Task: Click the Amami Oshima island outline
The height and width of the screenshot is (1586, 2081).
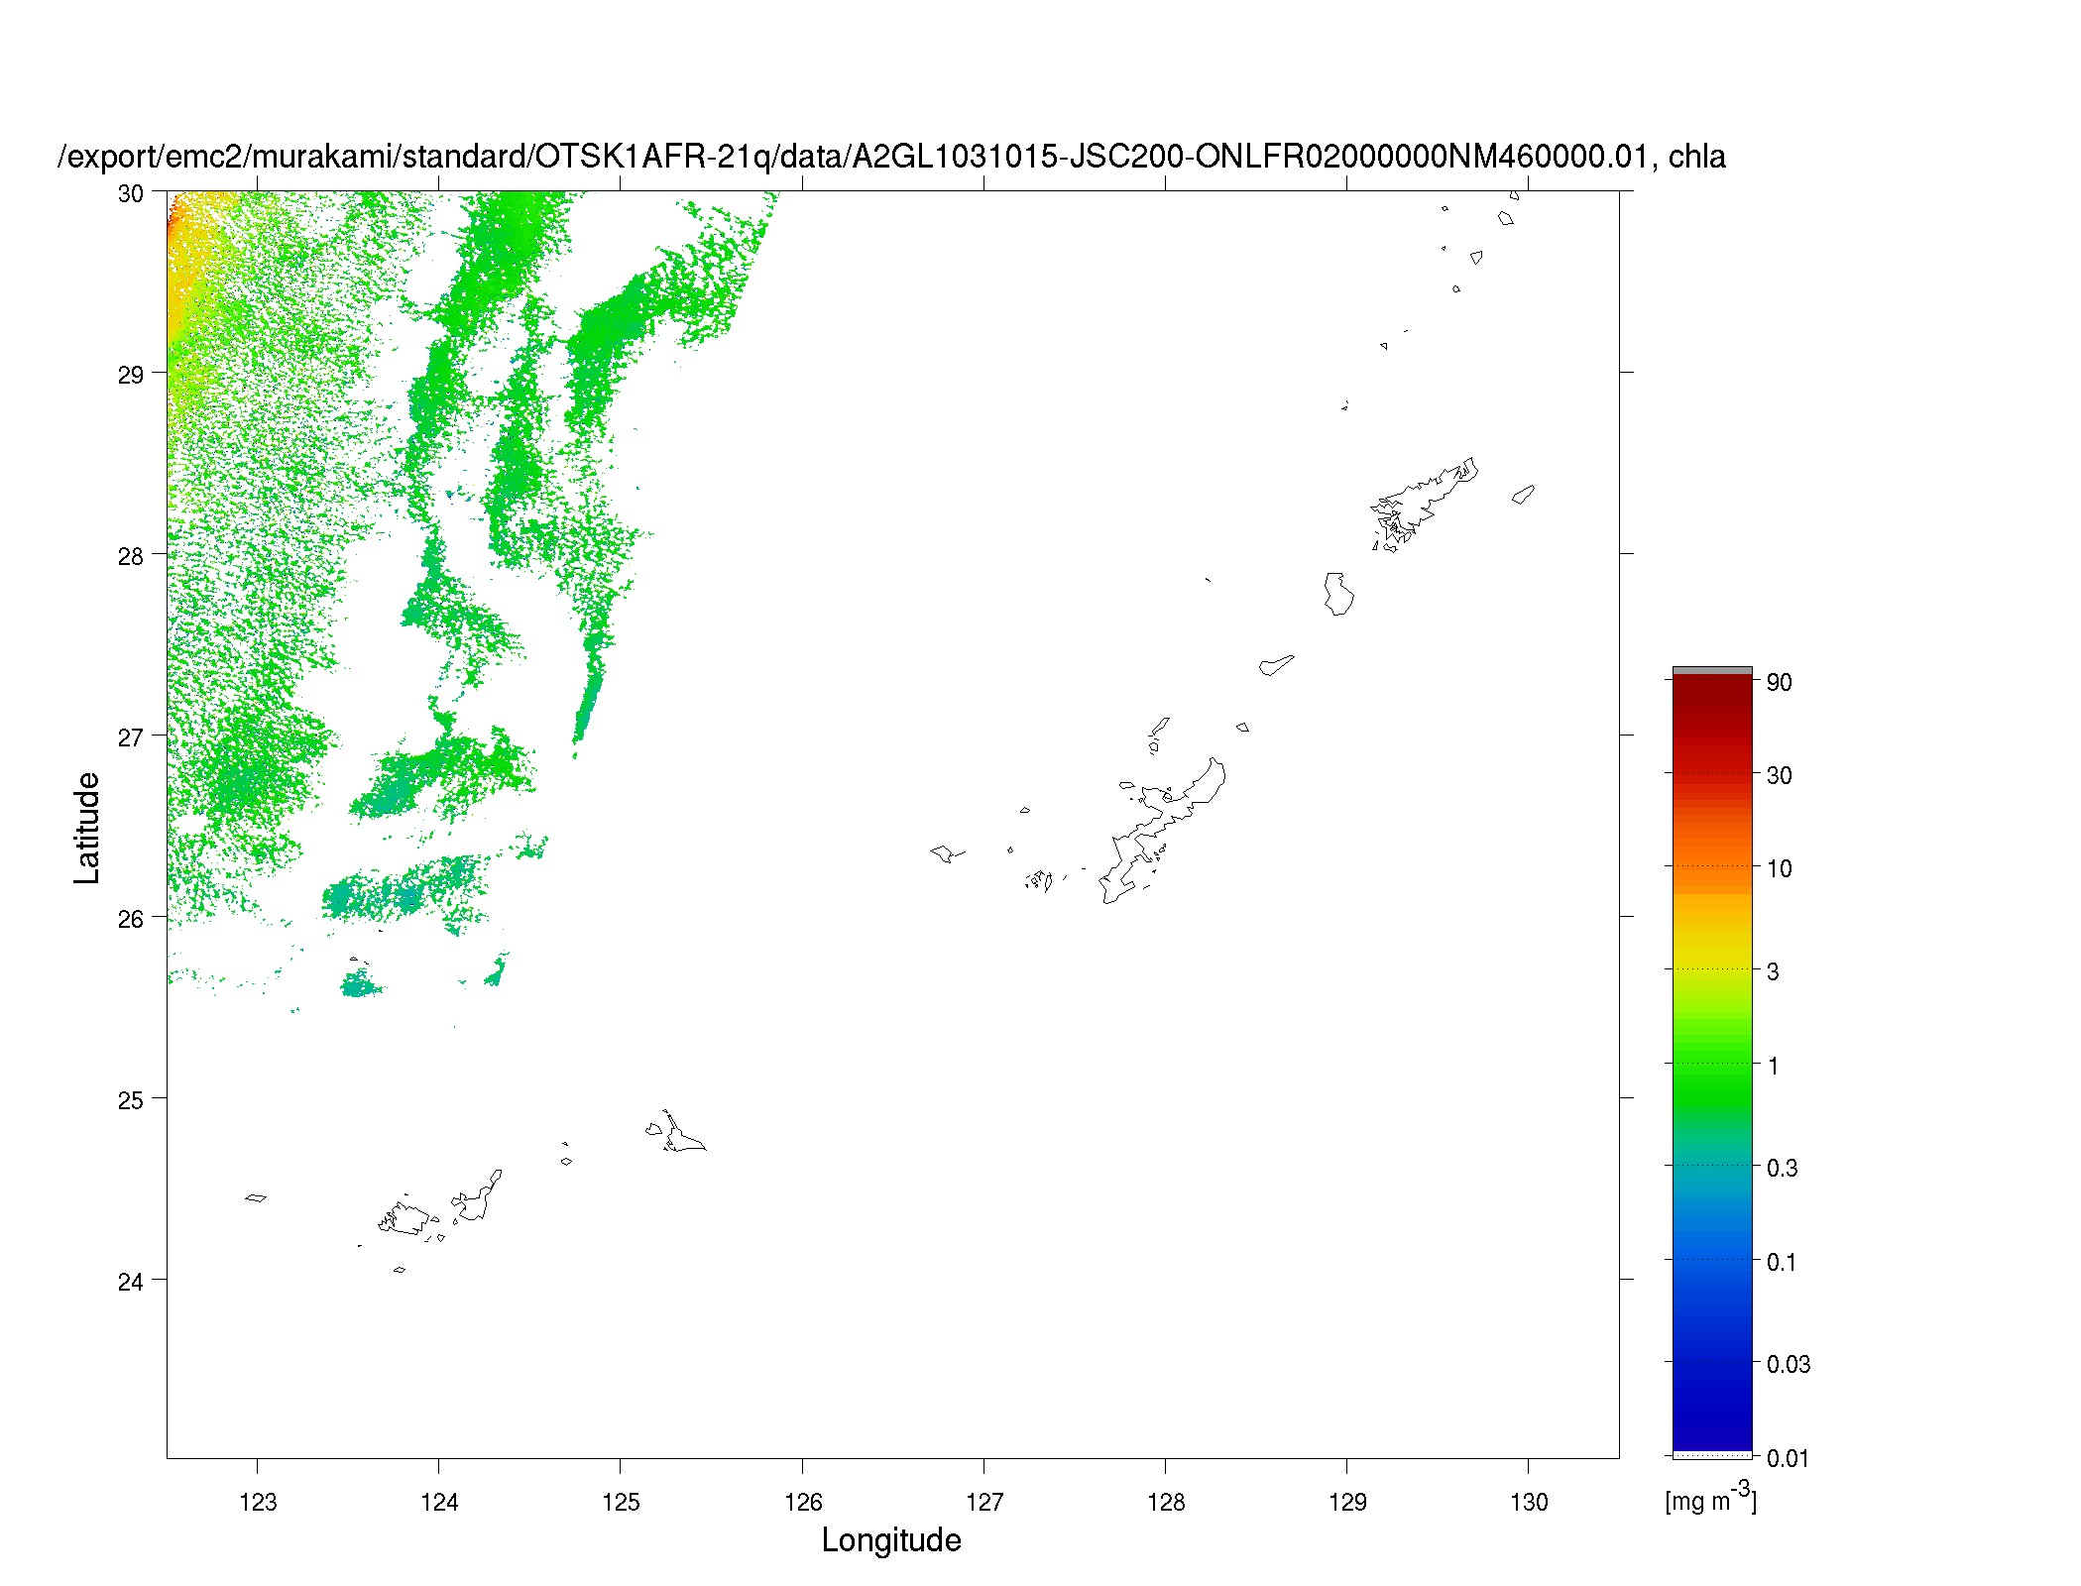Action: click(x=1425, y=504)
